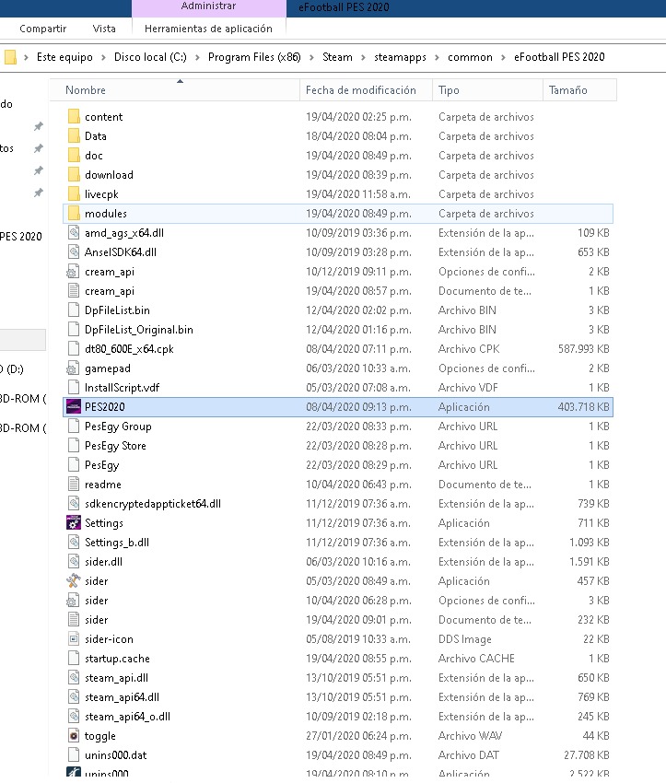Sort by Tamaño column header
Screen dimensions: 666x783
[580, 90]
